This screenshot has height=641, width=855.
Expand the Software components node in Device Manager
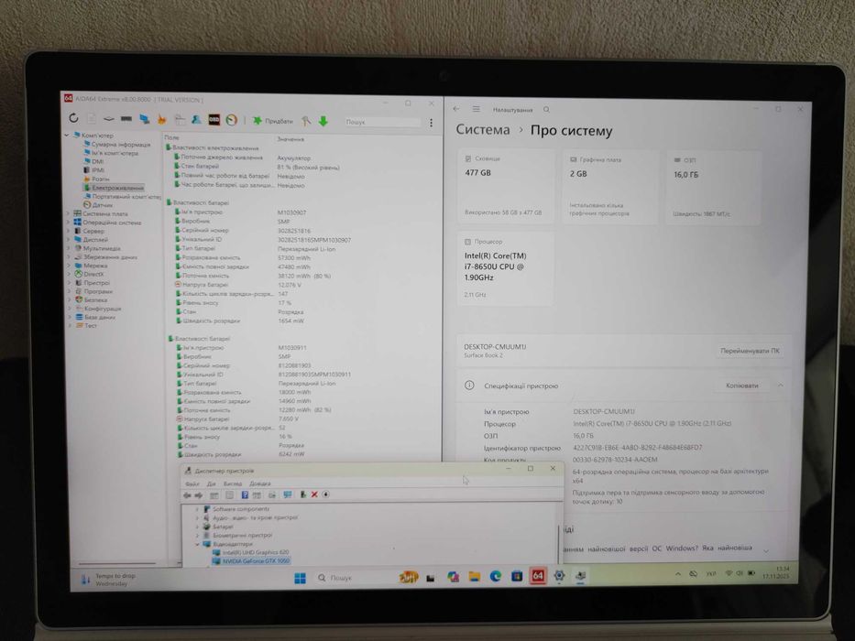197,509
